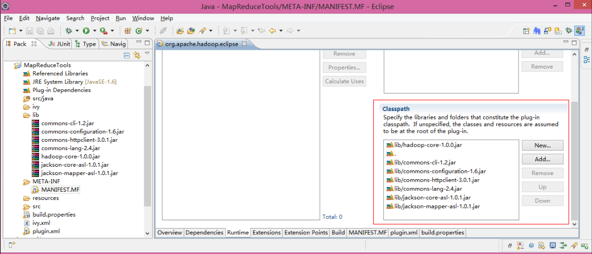Screen dimensions: 592x254
Task: Select lib/hadoop-core-1.0.0.jar in Classpath list
Action: tap(424, 145)
